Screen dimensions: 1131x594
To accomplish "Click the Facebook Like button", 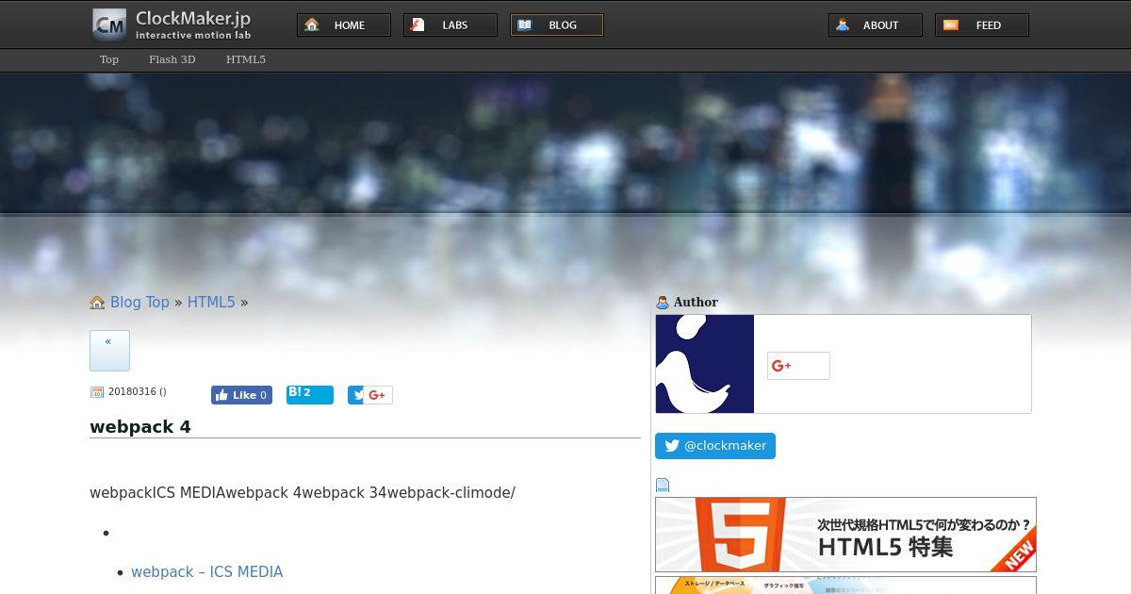I will coord(241,395).
